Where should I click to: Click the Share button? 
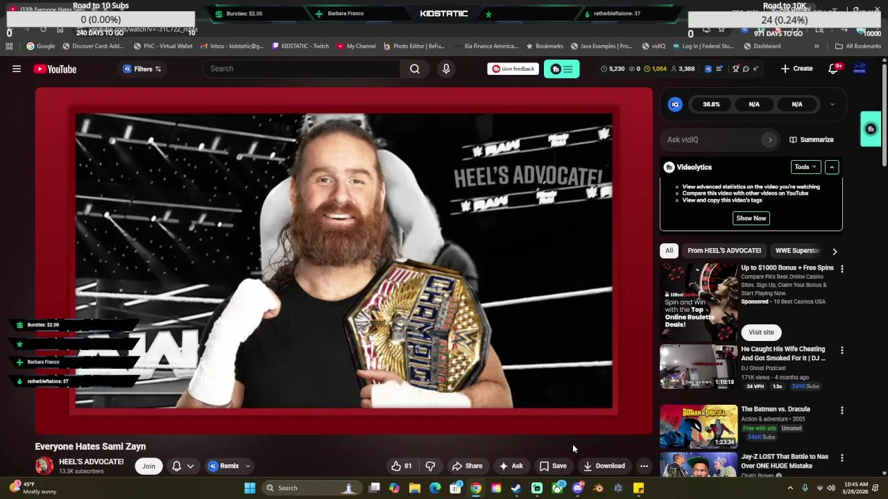(467, 466)
